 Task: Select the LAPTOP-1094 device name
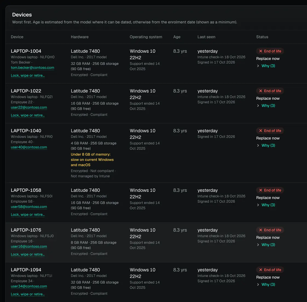click(x=26, y=270)
